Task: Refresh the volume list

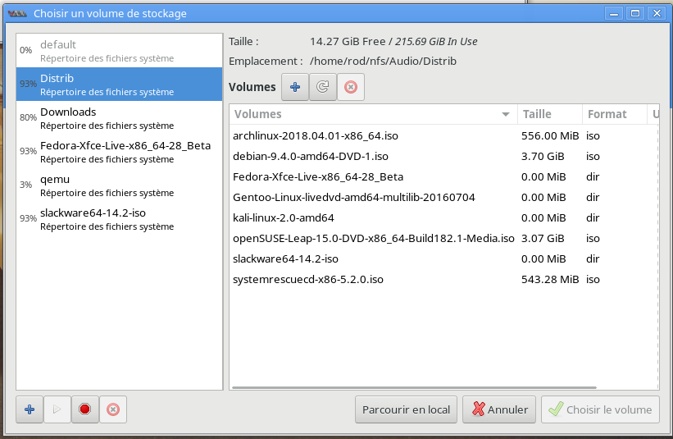Action: [x=323, y=87]
